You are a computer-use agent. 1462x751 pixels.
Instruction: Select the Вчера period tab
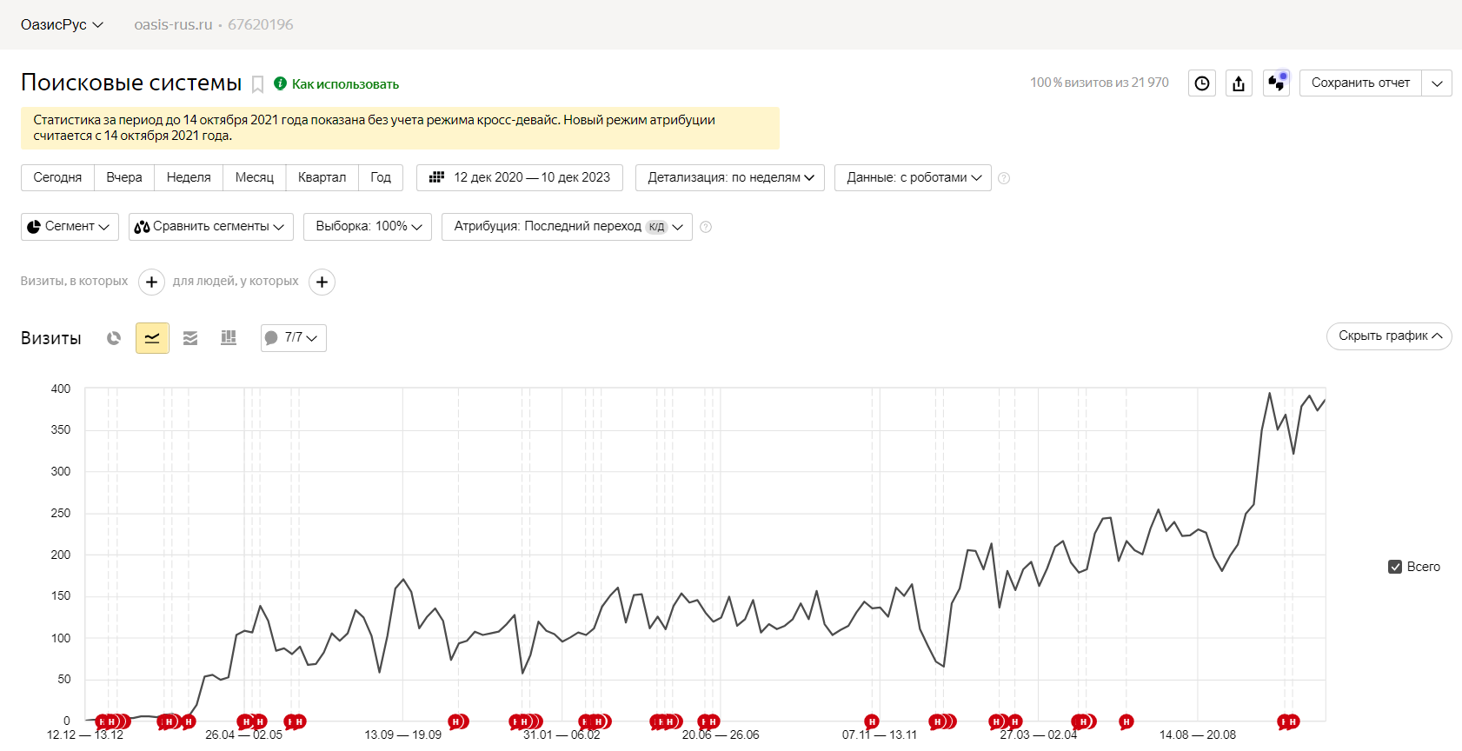coord(124,177)
